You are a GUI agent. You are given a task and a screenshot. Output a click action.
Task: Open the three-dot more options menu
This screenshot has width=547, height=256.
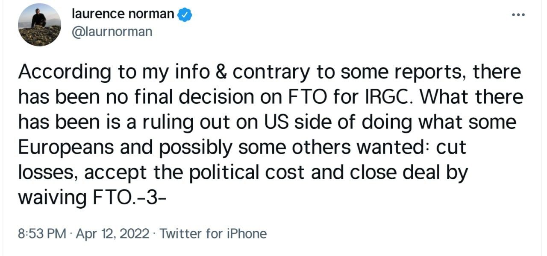[x=518, y=15]
